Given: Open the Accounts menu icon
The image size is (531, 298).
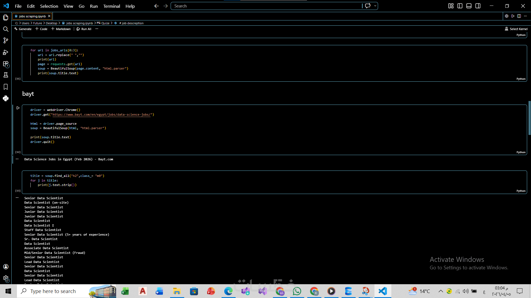Looking at the screenshot, I should pyautogui.click(x=6, y=267).
